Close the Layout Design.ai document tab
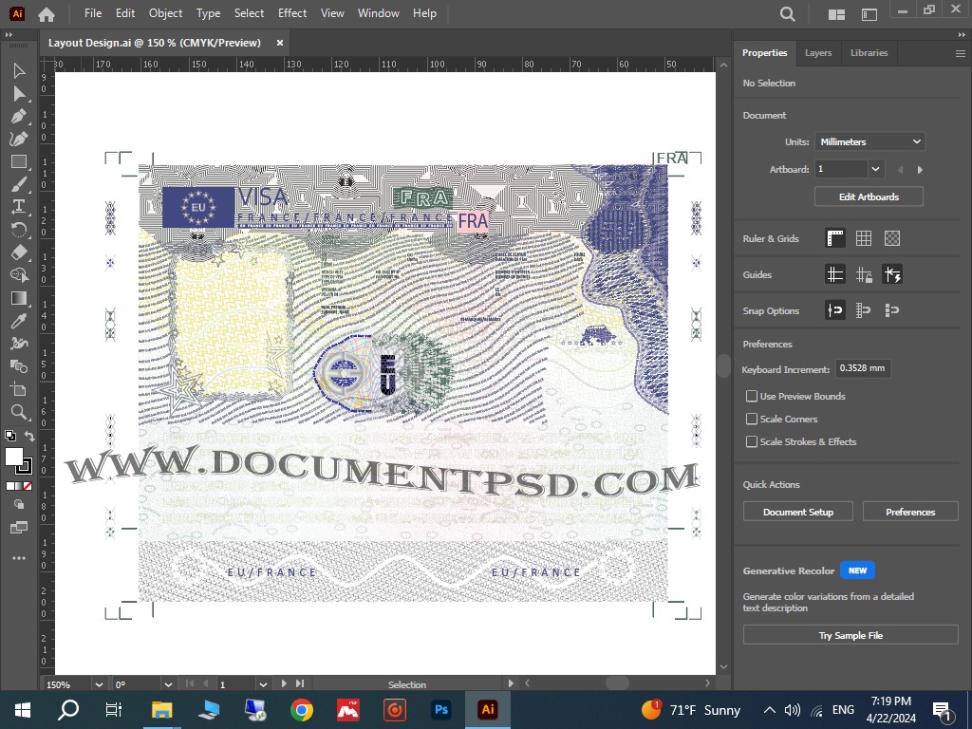 (280, 43)
